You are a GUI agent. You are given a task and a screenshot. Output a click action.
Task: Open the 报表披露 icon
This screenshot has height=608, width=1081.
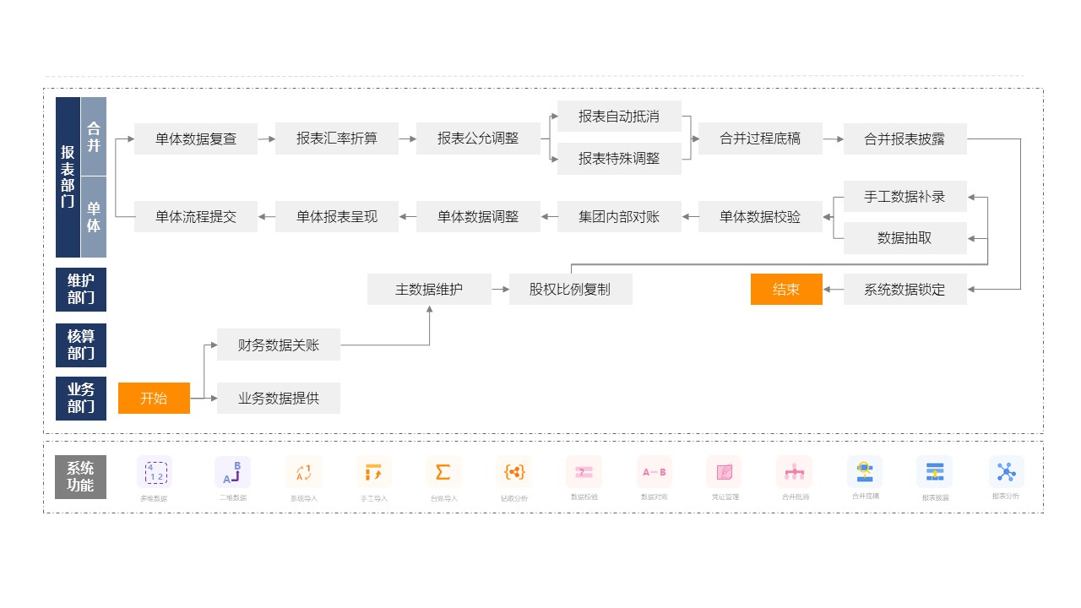coord(935,472)
